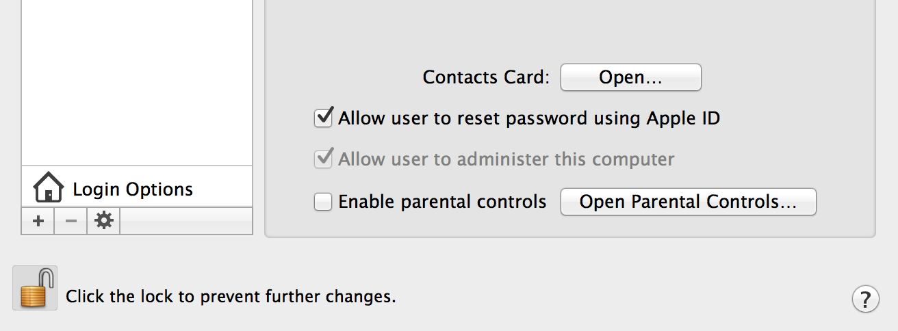
Task: Uncheck Allow user to reset password using Apple ID
Action: 323,118
